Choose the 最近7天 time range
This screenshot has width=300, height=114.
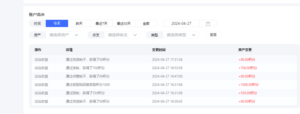[x=101, y=23]
